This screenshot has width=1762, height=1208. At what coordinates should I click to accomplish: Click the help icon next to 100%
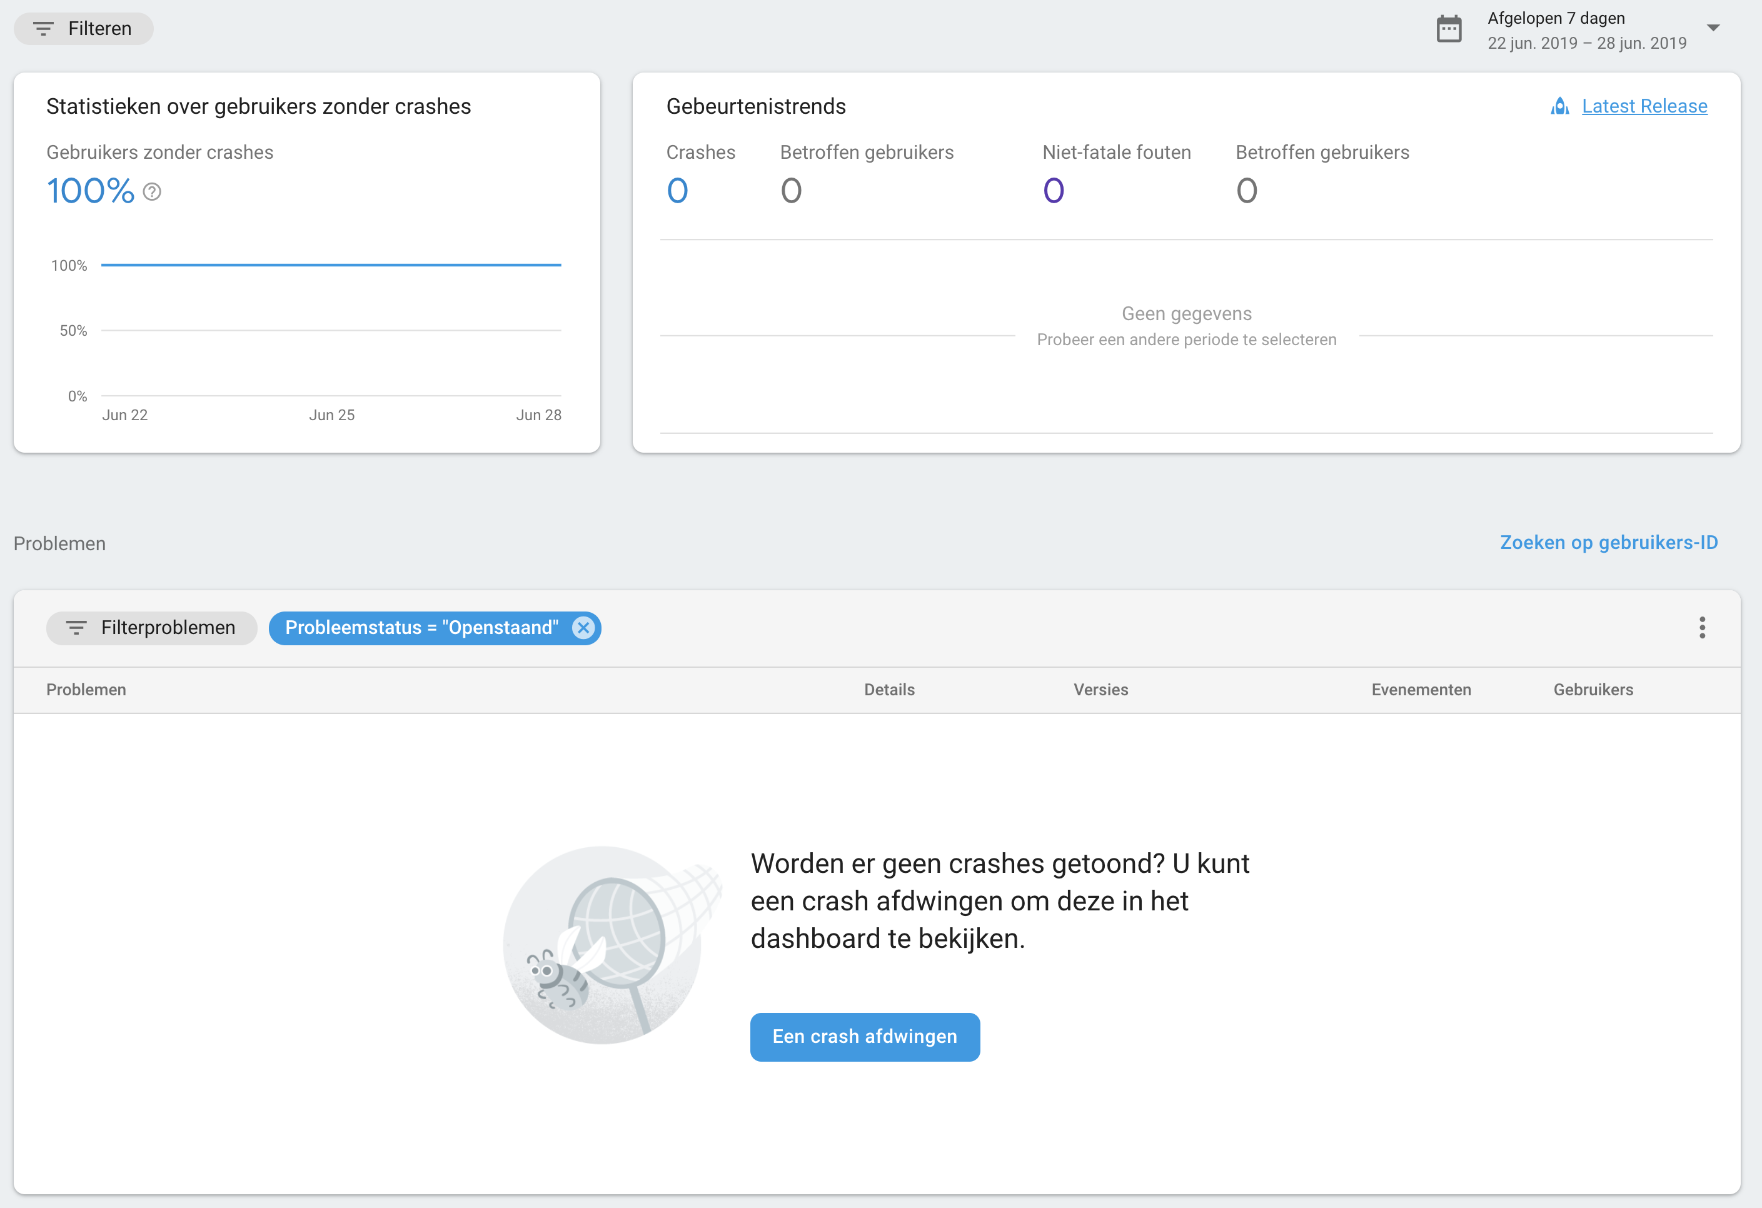tap(152, 192)
